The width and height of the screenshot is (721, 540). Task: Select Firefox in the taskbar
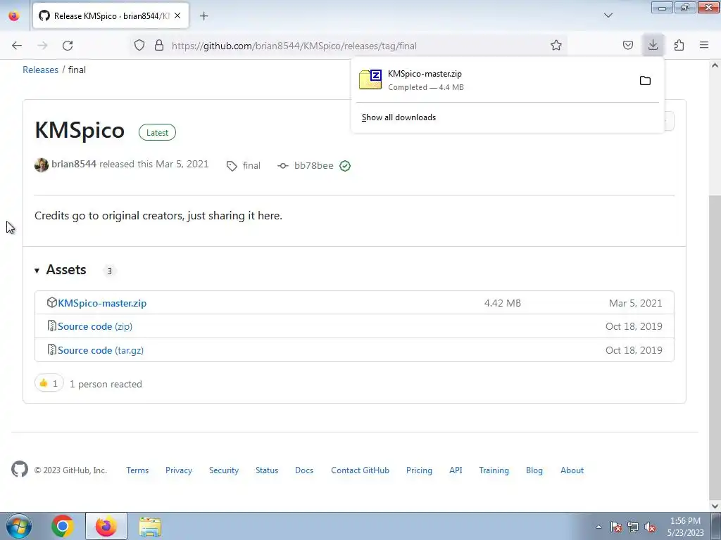pyautogui.click(x=106, y=526)
